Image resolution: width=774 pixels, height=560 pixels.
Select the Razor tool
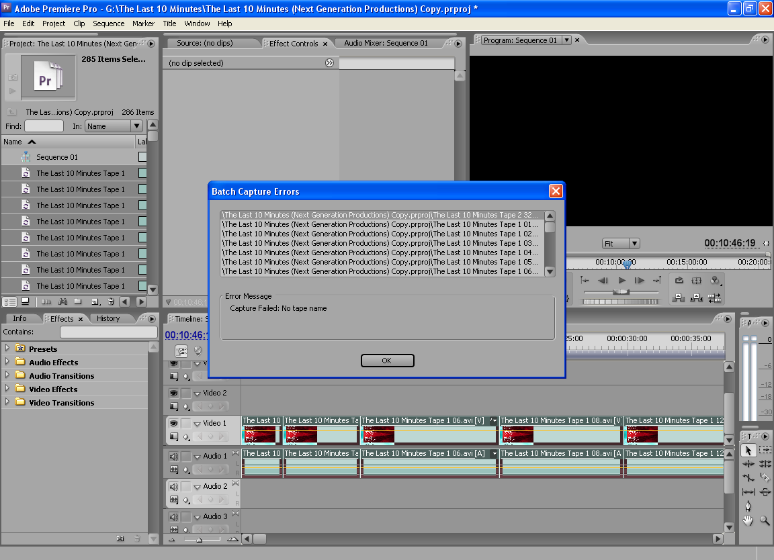(765, 477)
